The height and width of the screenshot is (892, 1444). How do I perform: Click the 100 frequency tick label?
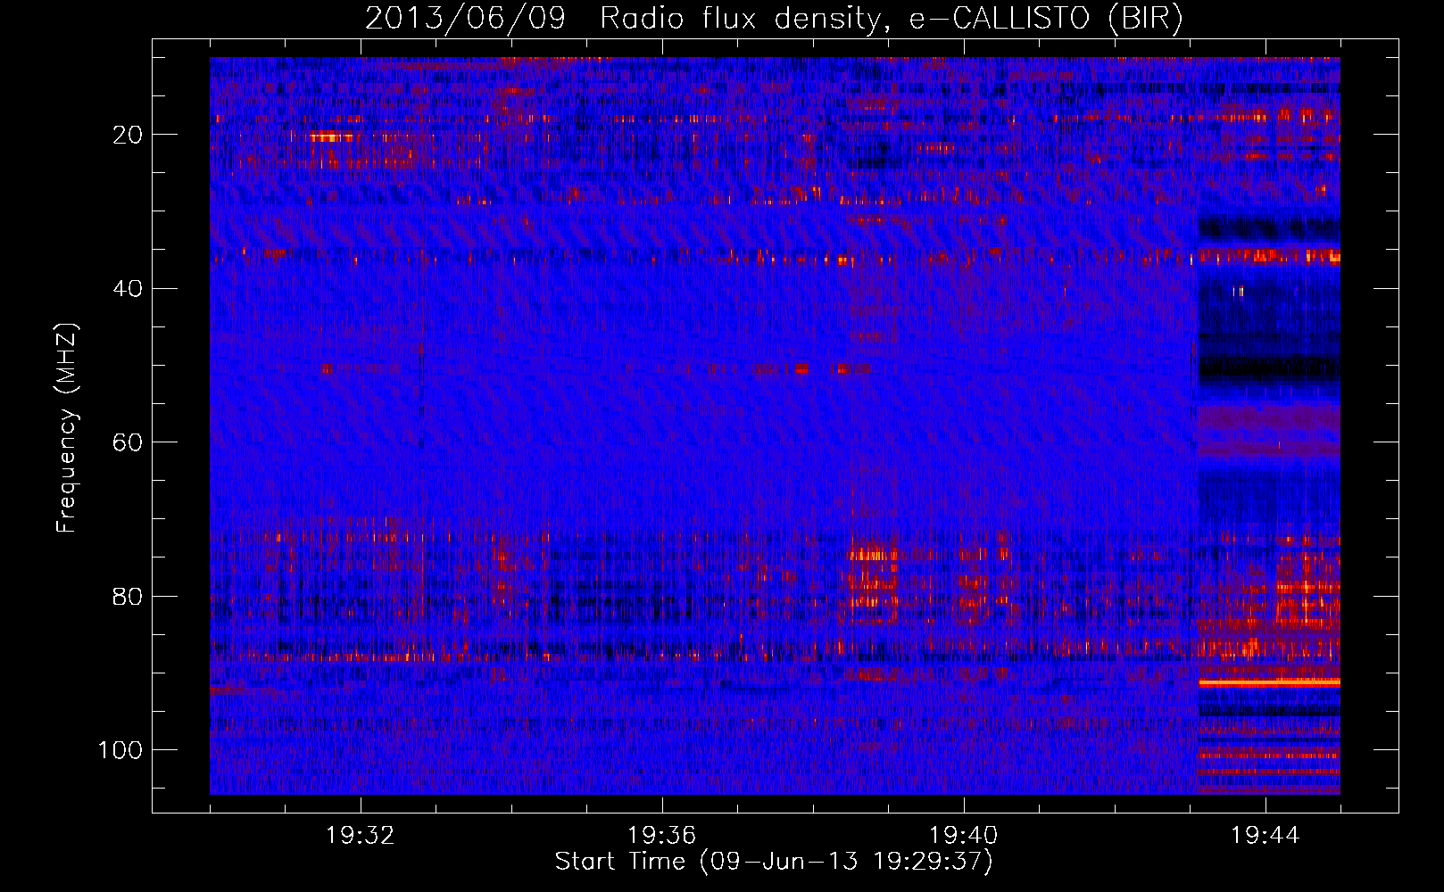120,750
